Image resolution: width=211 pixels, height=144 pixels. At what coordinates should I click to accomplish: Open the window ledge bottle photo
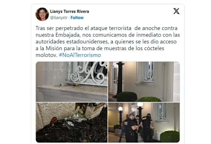(x=72, y=82)
